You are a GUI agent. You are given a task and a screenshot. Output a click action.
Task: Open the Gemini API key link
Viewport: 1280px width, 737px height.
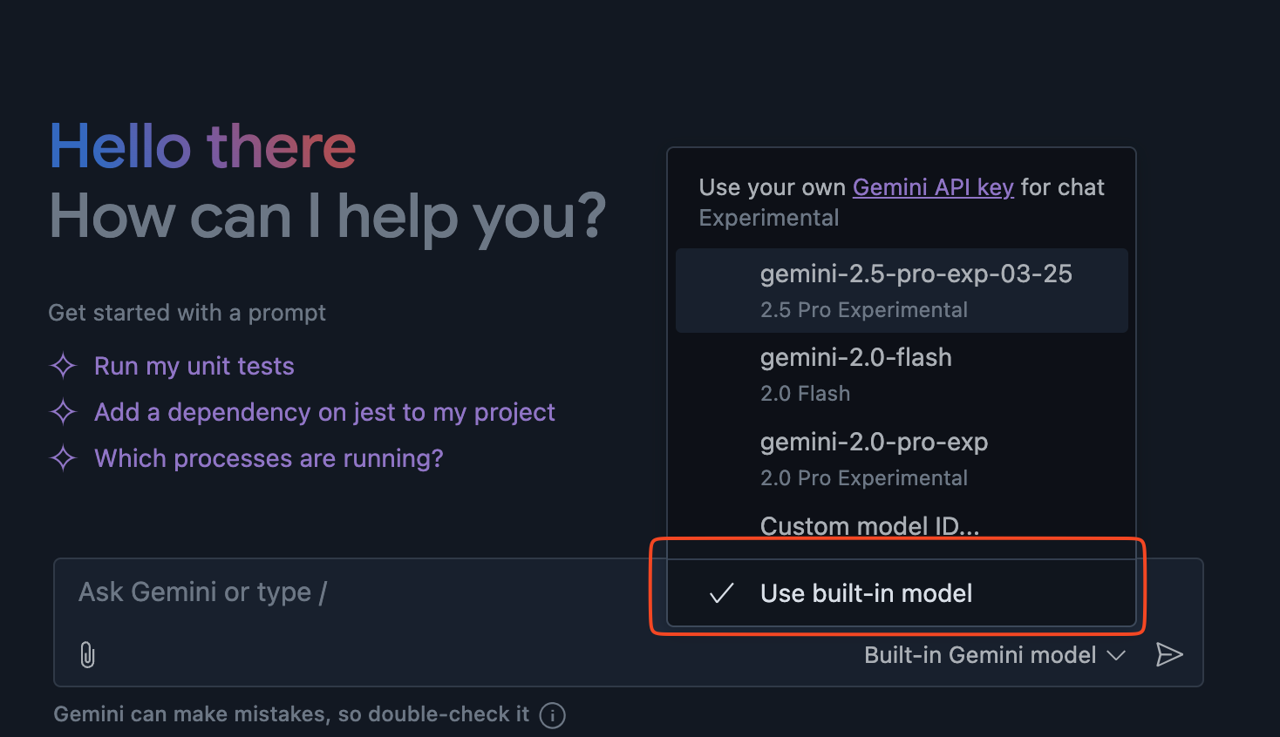pyautogui.click(x=933, y=187)
